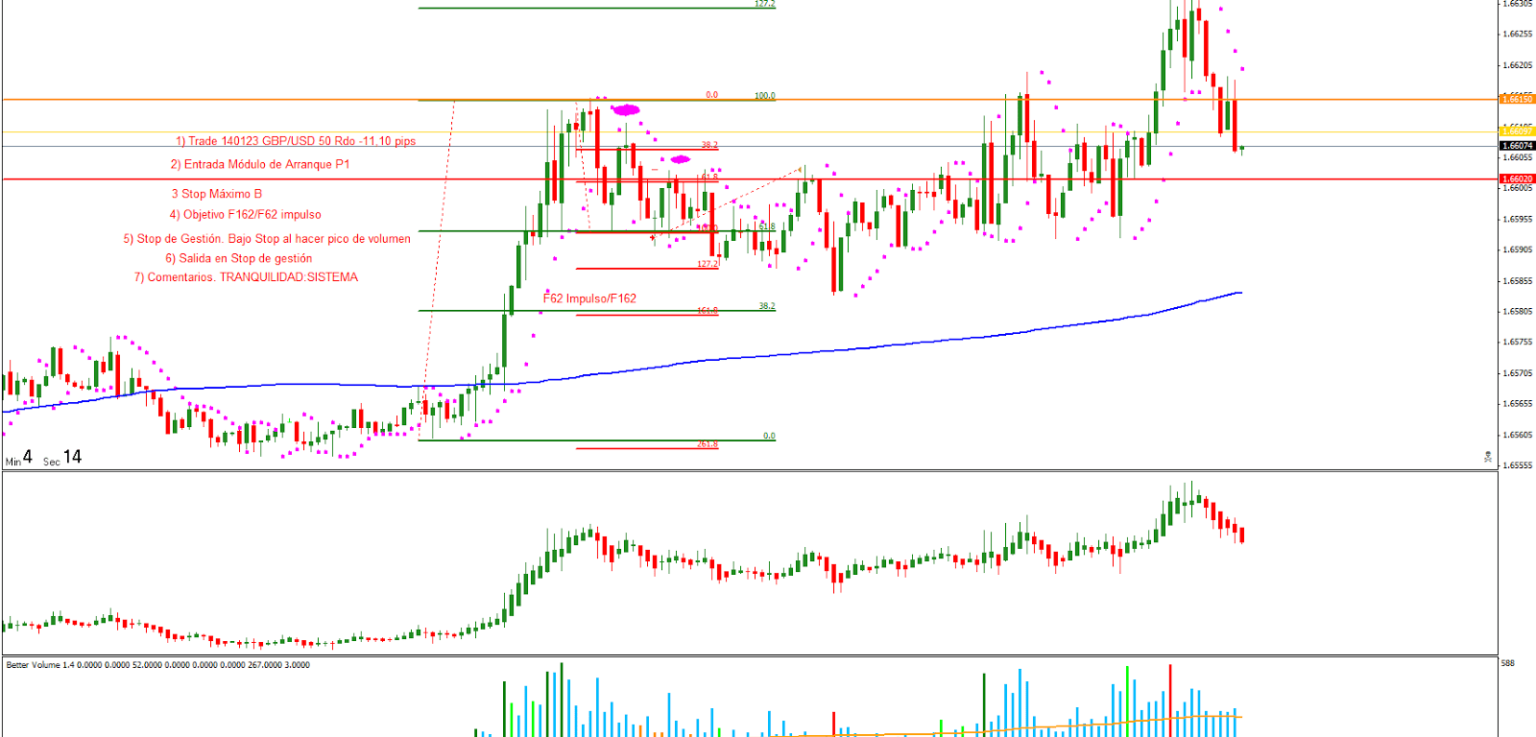Screen dimensions: 1536x737
Task: Click the "6) Salida en Stop de gestión" text
Action: pyautogui.click(x=238, y=258)
